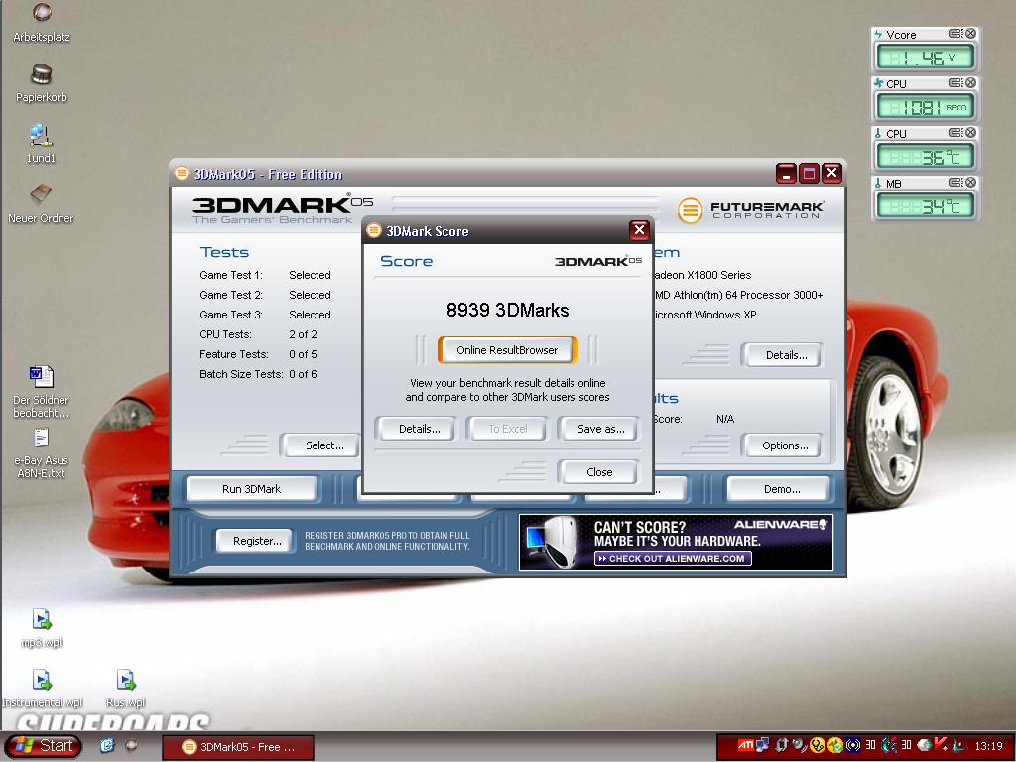The image size is (1016, 762).
Task: Open settings of the CPU fan gadget
Action: [955, 83]
